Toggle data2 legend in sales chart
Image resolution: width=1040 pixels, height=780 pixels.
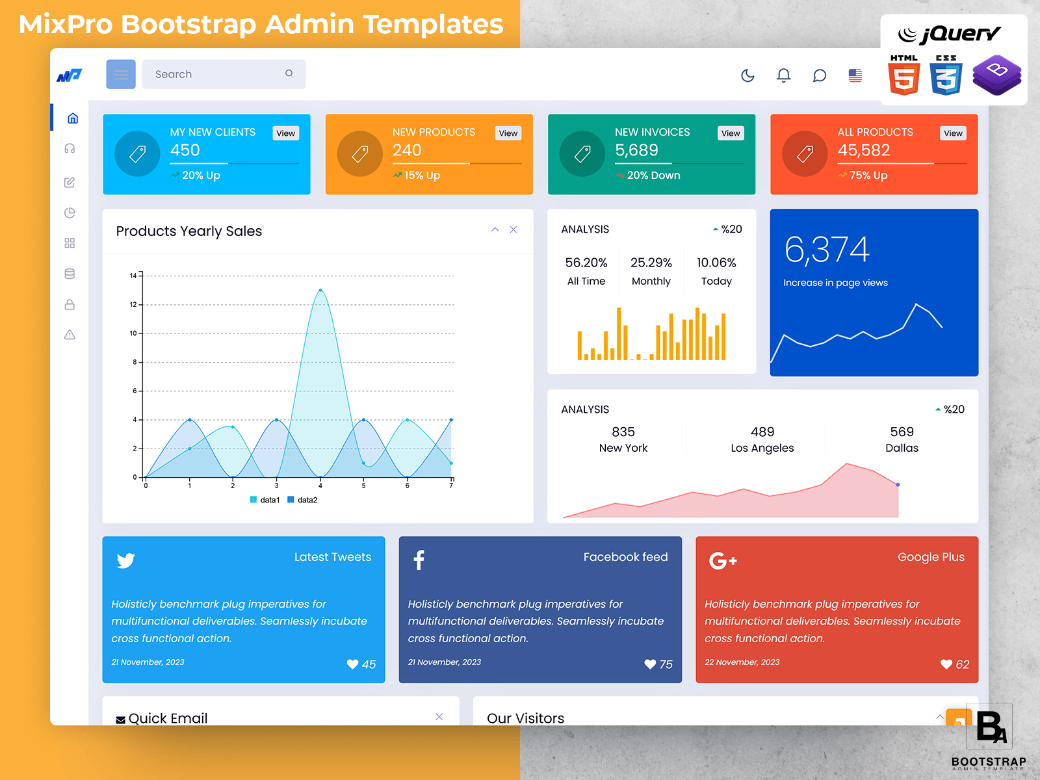[x=302, y=500]
